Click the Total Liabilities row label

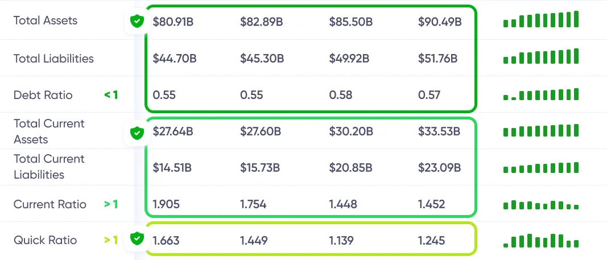(53, 58)
